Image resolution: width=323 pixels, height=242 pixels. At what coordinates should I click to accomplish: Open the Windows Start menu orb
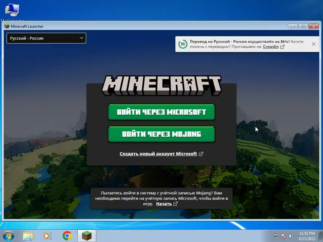pyautogui.click(x=9, y=236)
